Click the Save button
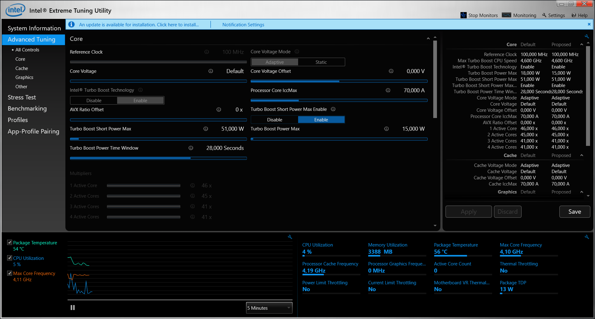Viewport: 595px width, 319px height. point(575,212)
